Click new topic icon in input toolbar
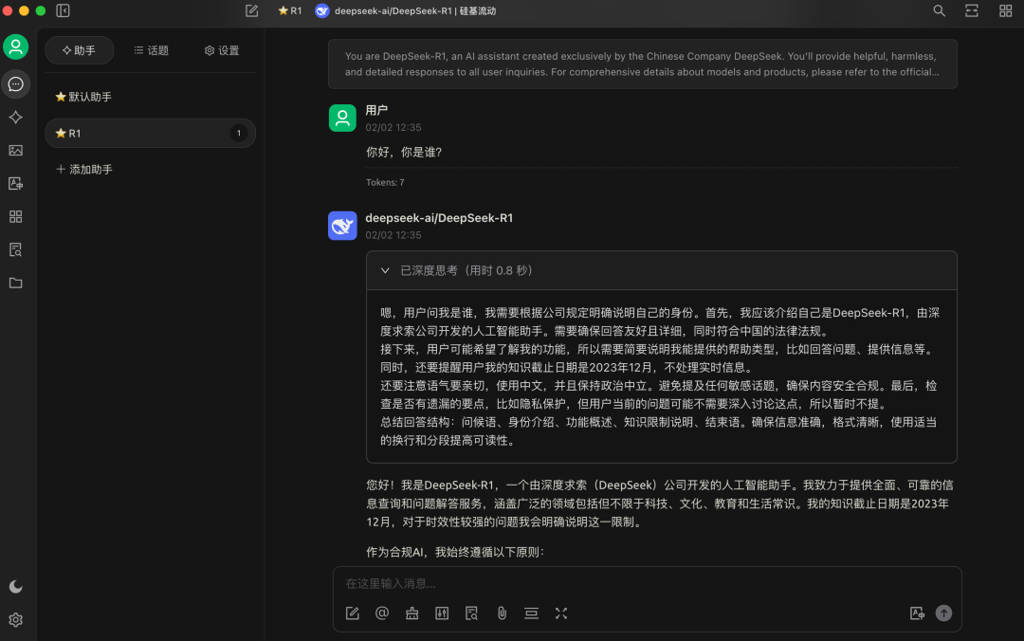Viewport: 1024px width, 641px height. (x=353, y=613)
